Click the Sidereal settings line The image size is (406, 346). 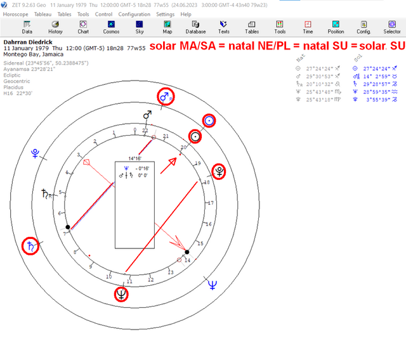46,63
